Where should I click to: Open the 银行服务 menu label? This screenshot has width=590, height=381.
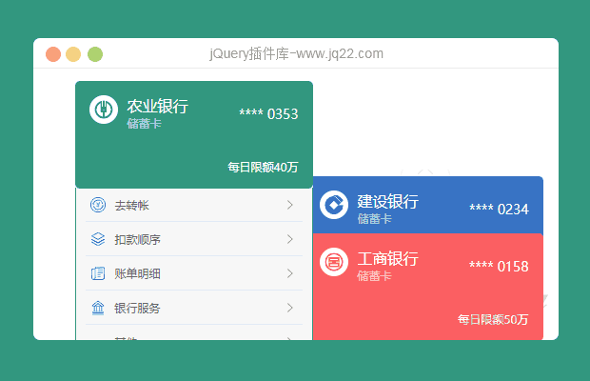click(137, 308)
